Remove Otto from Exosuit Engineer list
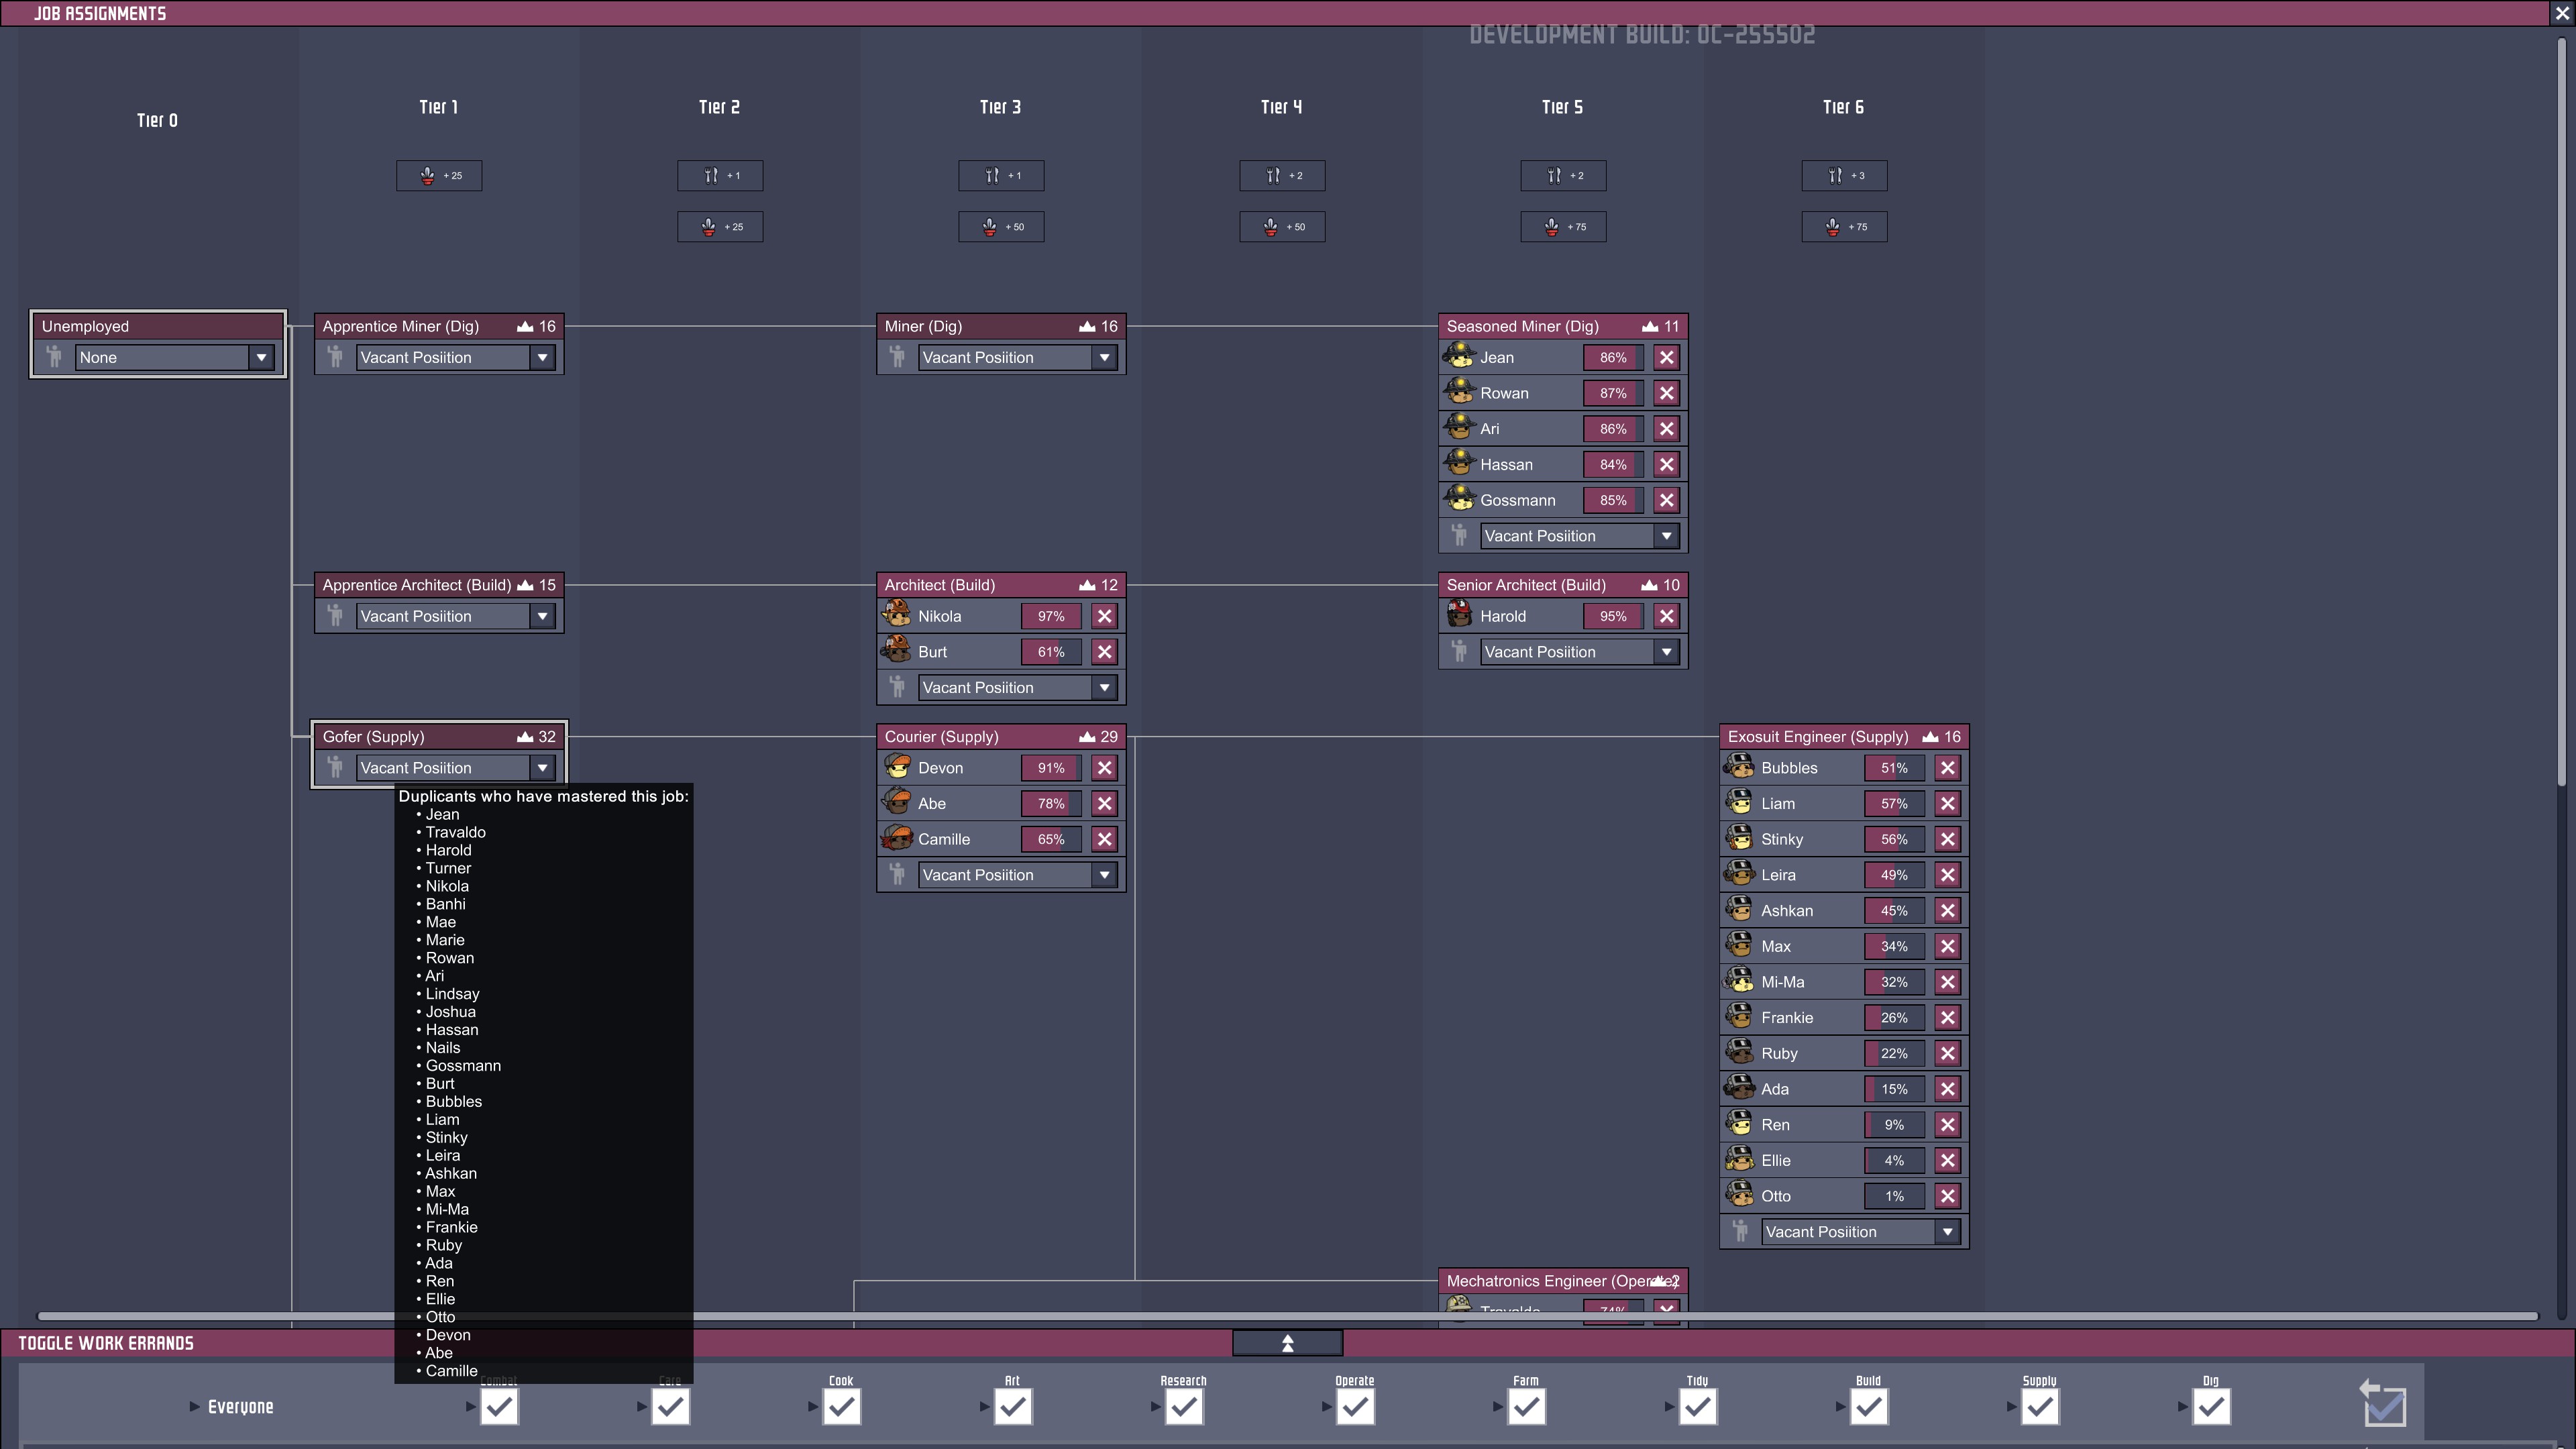Viewport: 2576px width, 1449px height. pos(1947,1196)
